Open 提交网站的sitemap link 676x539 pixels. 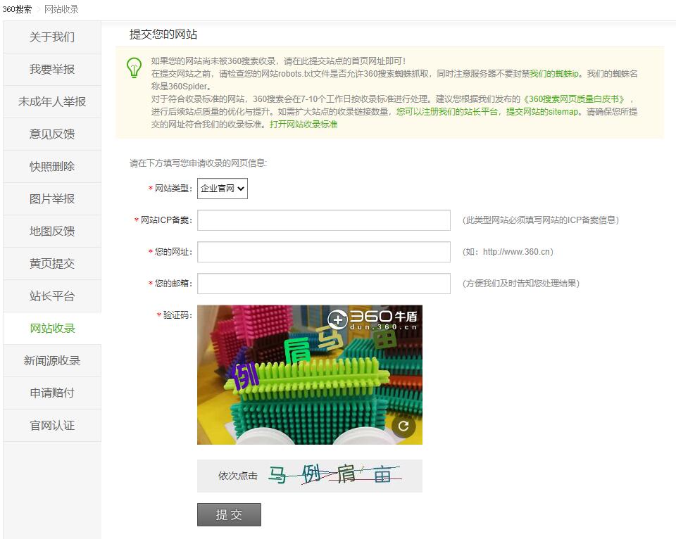pos(542,112)
